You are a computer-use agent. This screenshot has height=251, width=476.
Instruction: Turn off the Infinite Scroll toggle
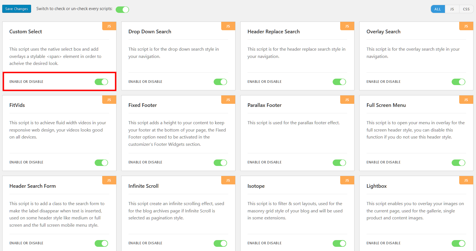(x=220, y=243)
